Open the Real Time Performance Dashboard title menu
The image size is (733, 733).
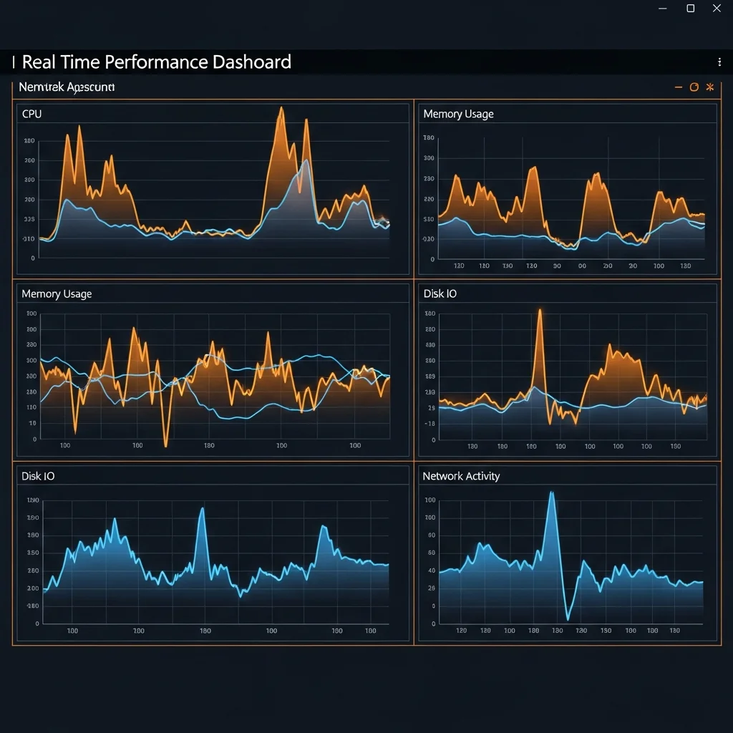pyautogui.click(x=156, y=62)
